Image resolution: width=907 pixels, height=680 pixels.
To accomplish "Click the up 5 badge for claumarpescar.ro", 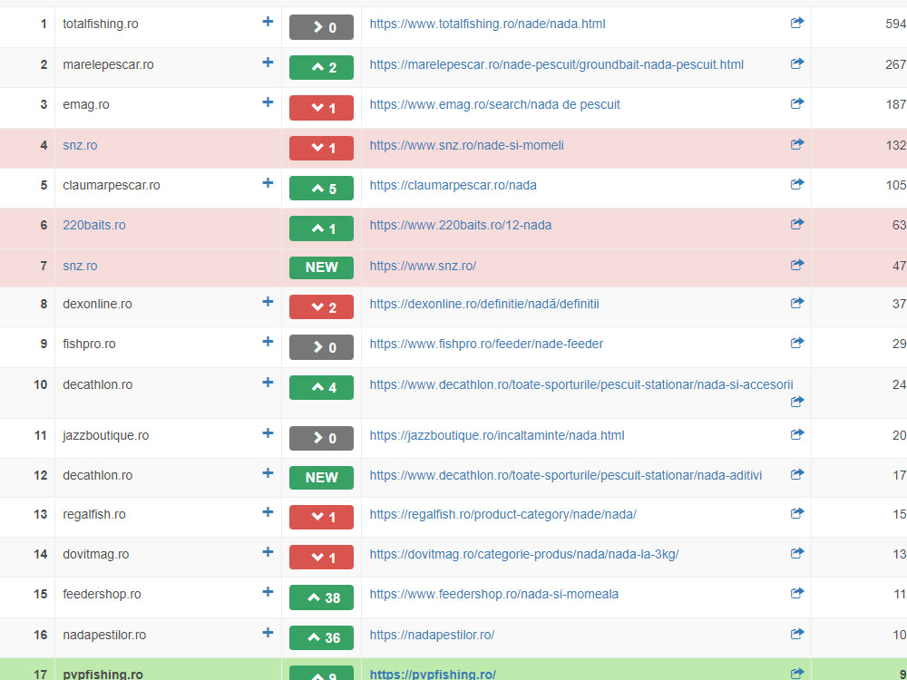I will pyautogui.click(x=321, y=189).
